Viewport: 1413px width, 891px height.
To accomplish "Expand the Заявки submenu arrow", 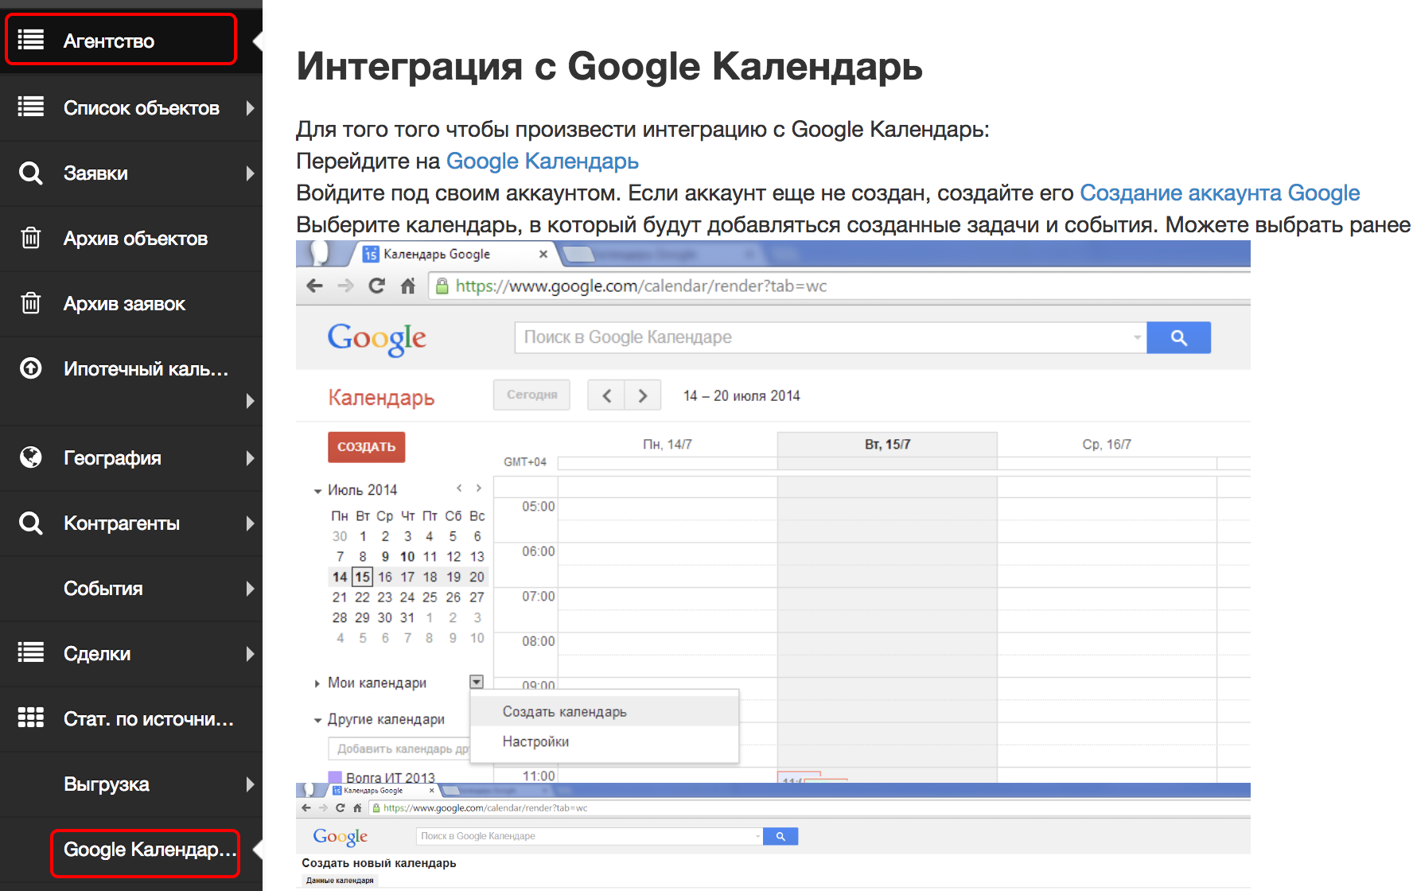I will click(250, 173).
